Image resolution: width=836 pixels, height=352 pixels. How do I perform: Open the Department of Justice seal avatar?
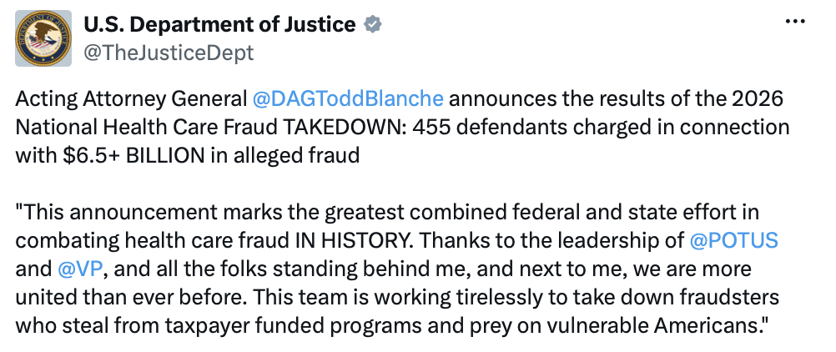point(43,38)
